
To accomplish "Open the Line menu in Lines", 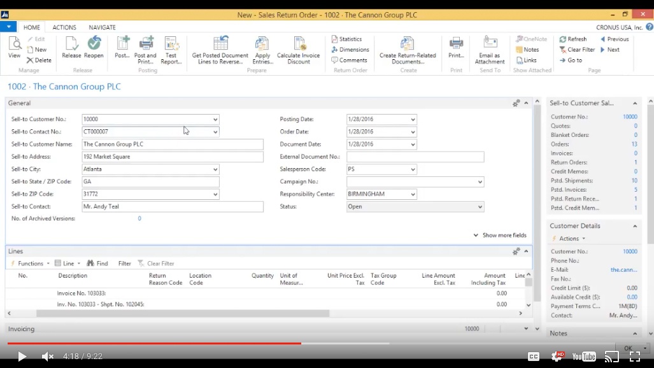I will (68, 264).
